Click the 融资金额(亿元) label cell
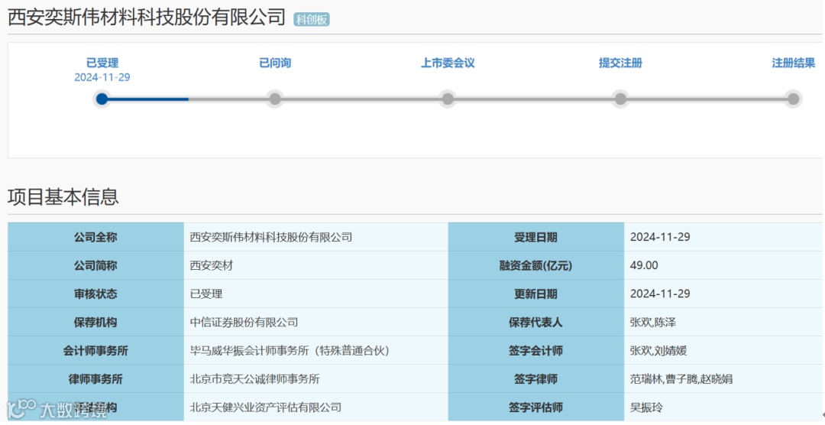Image resolution: width=825 pixels, height=425 pixels. 535,265
